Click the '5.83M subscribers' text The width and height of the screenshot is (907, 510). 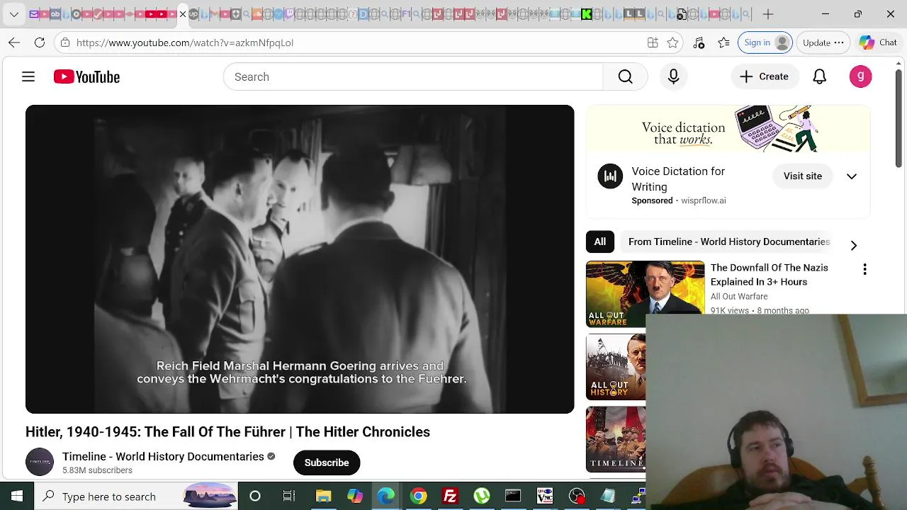(97, 470)
